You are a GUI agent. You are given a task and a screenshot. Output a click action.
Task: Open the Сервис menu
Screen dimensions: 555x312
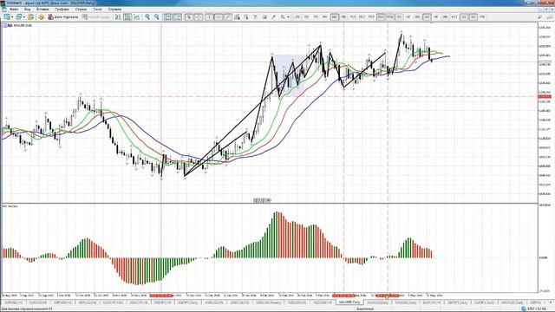(81, 10)
